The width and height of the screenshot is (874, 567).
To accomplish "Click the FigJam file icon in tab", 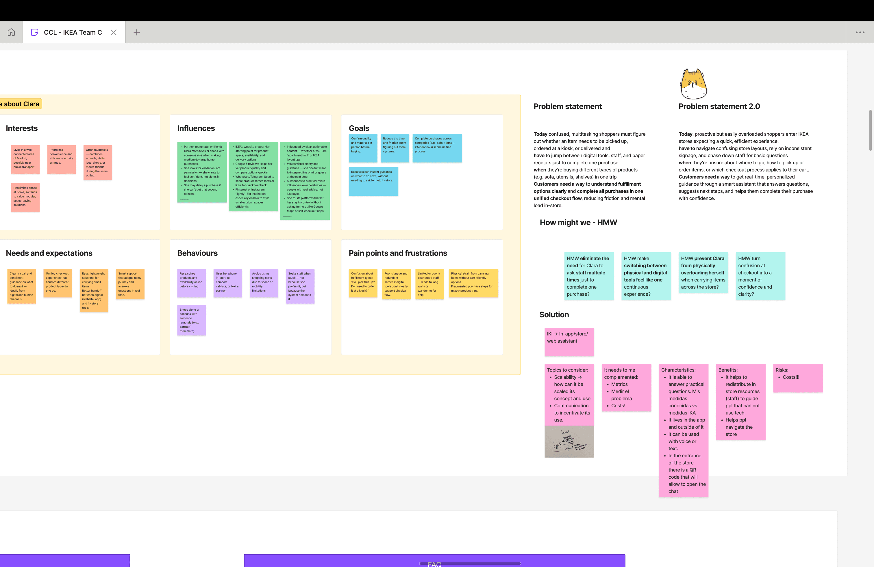I will point(34,32).
